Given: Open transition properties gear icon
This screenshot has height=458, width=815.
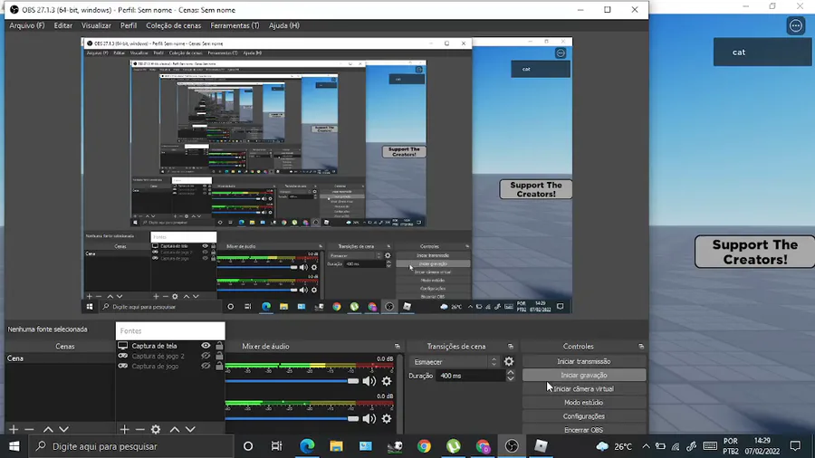Looking at the screenshot, I should (509, 362).
